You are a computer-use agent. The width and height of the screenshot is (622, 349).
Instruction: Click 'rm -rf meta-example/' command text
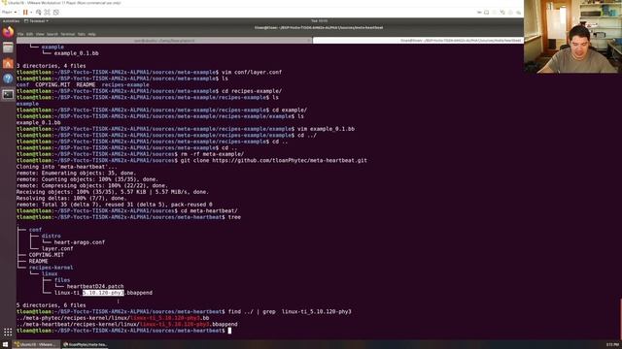[x=212, y=154]
